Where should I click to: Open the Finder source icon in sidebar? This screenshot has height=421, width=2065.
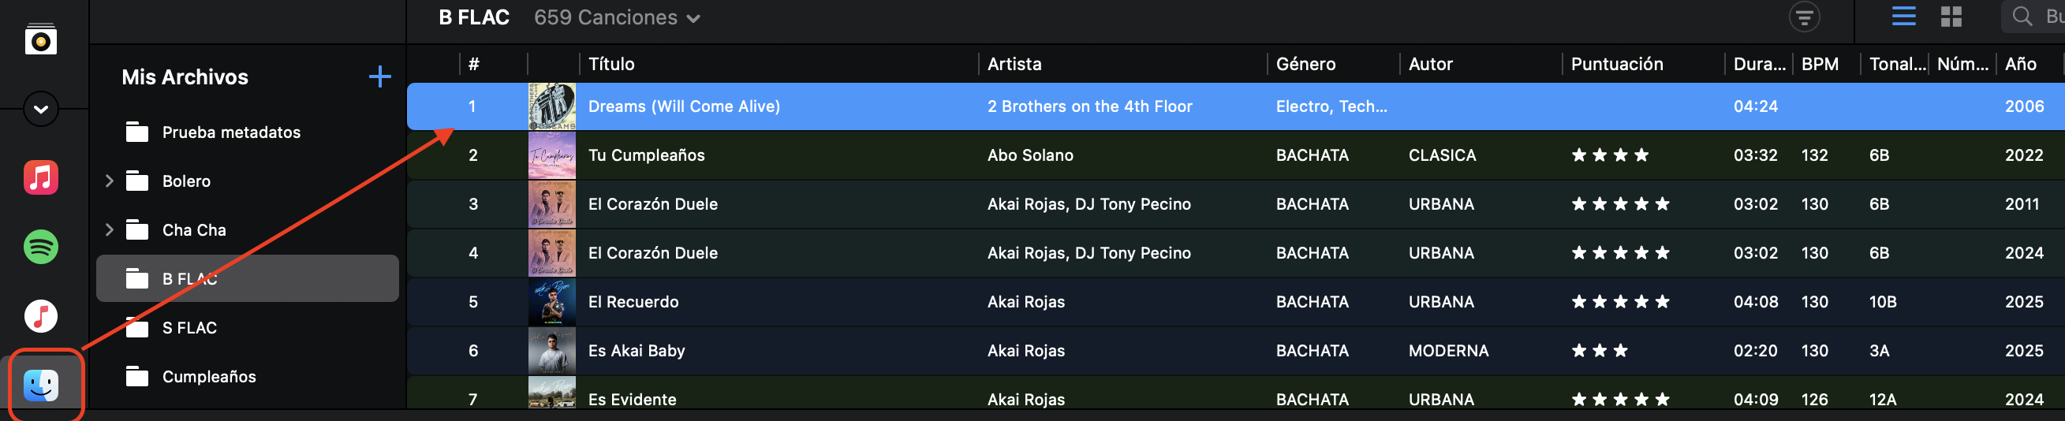41,385
